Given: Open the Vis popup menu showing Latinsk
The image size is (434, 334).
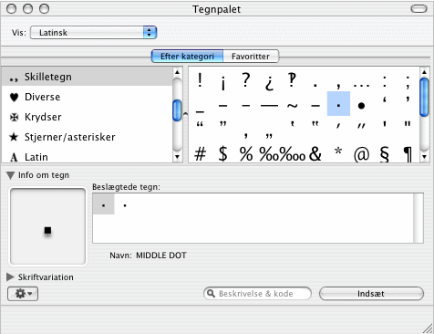Looking at the screenshot, I should pos(93,33).
